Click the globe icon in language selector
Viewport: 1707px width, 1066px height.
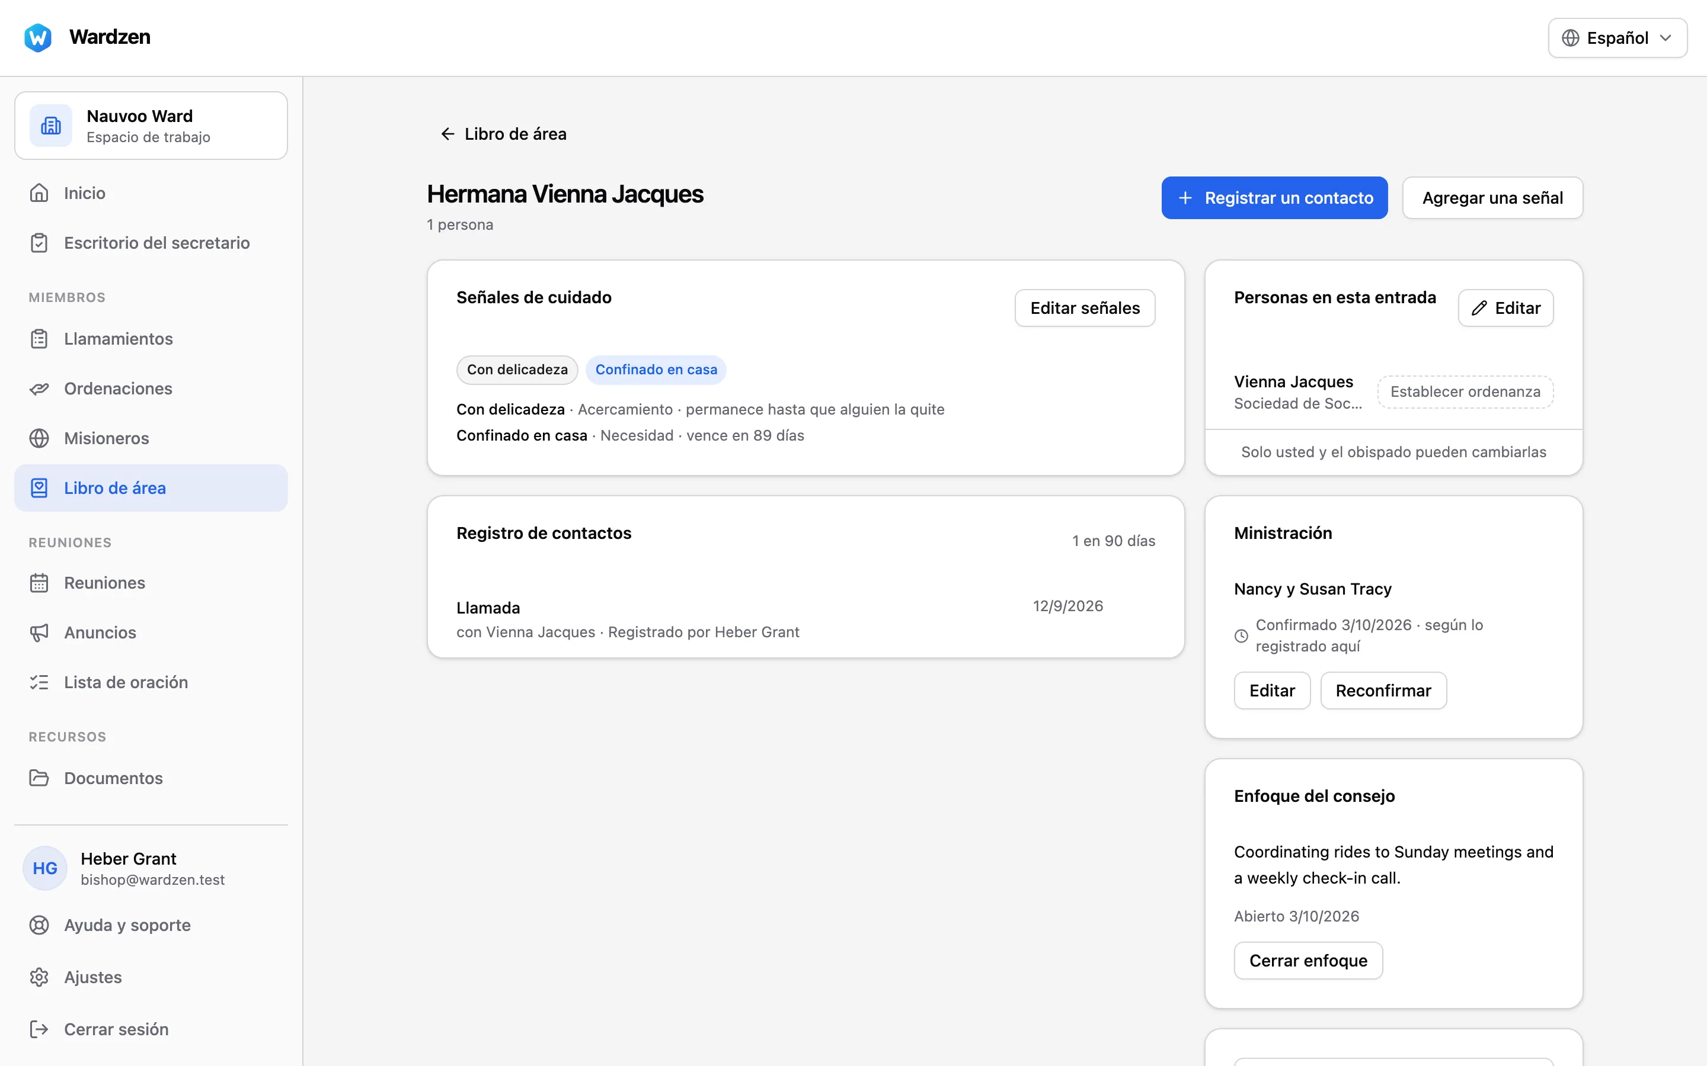(1570, 38)
